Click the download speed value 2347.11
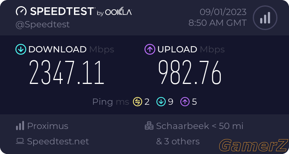The image size is (289, 154). [67, 72]
